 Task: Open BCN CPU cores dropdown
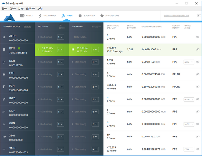click(x=61, y=49)
